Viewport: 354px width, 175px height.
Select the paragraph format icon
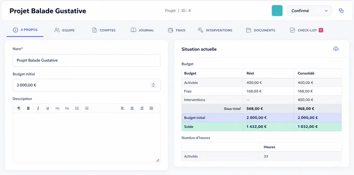pos(19,109)
